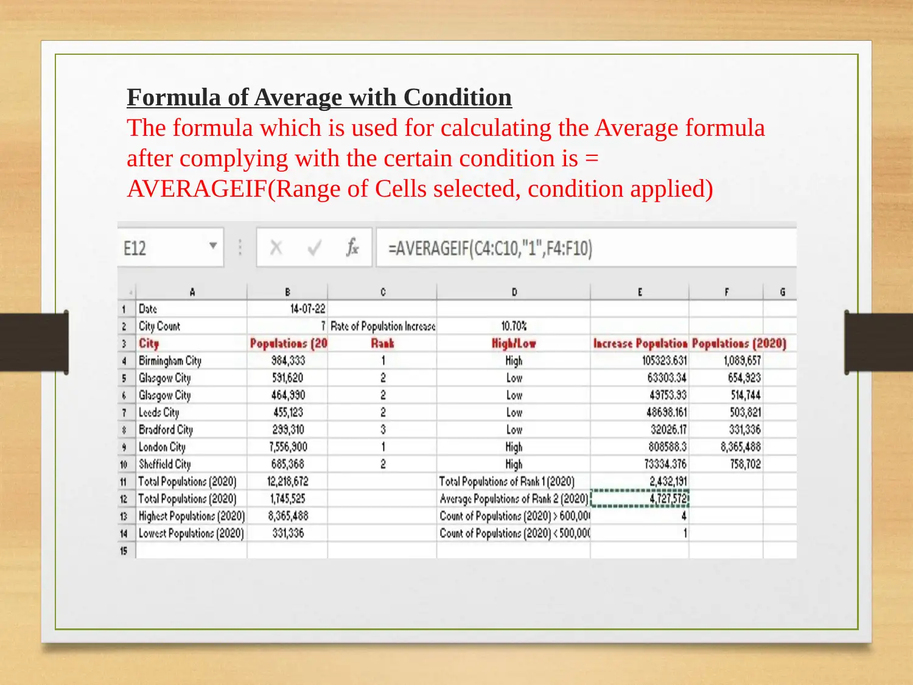The height and width of the screenshot is (685, 913).
Task: Click the 10.70% cell
Action: [514, 326]
